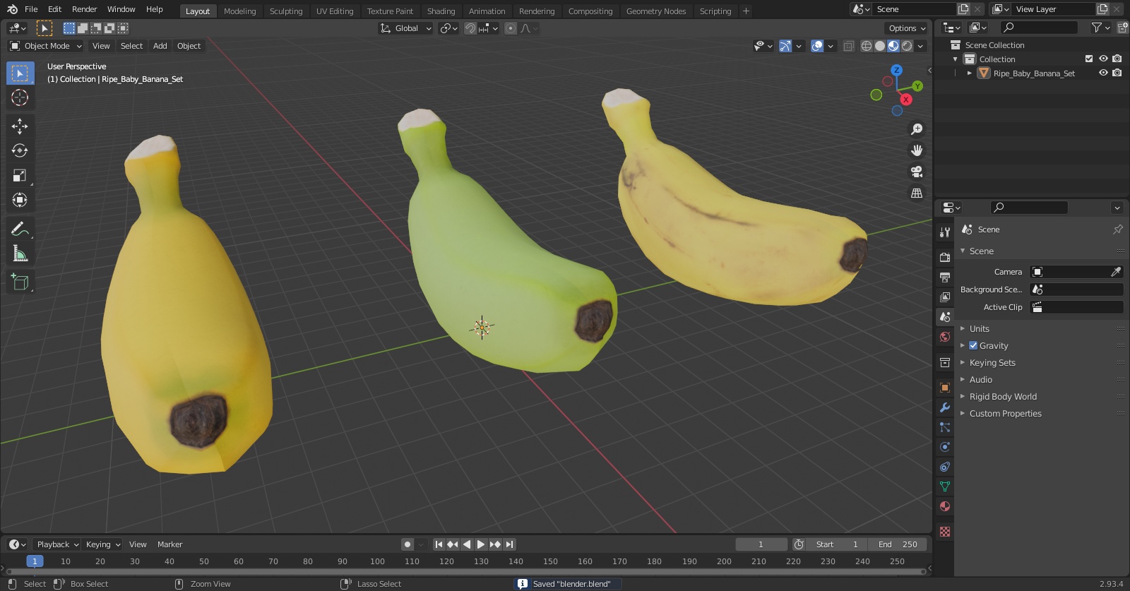Toggle Collection eye visibility
1130x591 pixels.
pos(1103,59)
